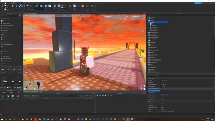Select Sky under Lighting in Explorer
215x121 pixels.
pyautogui.click(x=153, y=24)
